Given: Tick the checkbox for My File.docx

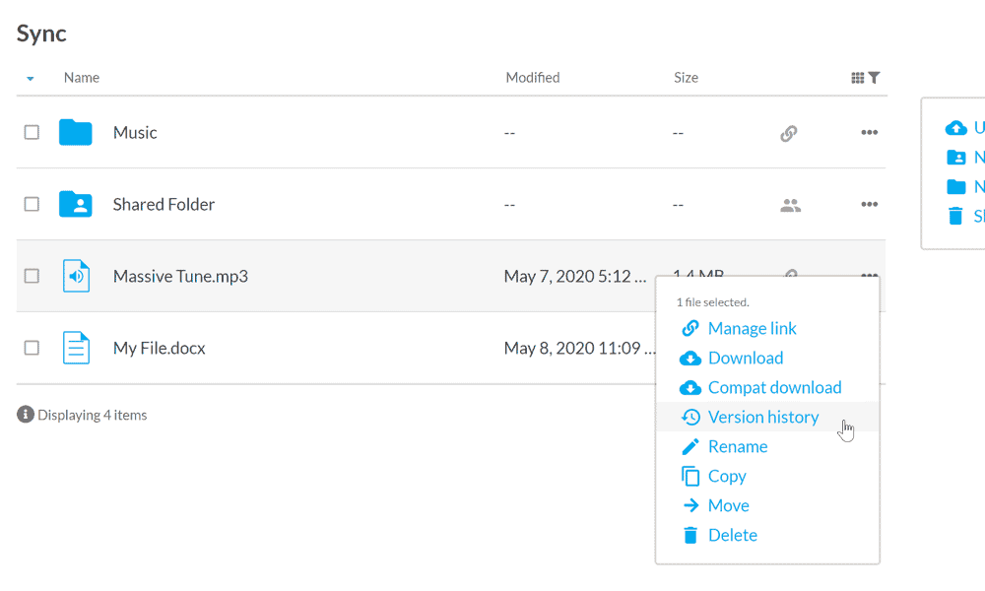Looking at the screenshot, I should 32,348.
